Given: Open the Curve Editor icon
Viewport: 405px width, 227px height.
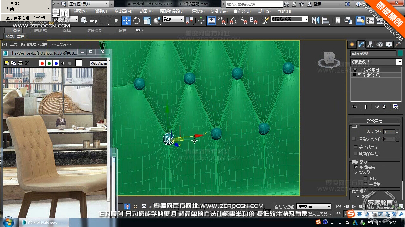Looking at the screenshot, I should (x=370, y=20).
